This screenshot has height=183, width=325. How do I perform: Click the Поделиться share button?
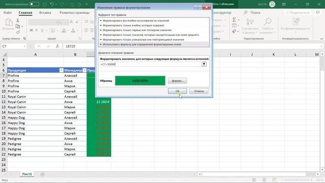(x=298, y=13)
